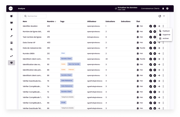Open document icon for Identifier doublon row
The image size is (180, 117).
pyautogui.click(x=151, y=26)
